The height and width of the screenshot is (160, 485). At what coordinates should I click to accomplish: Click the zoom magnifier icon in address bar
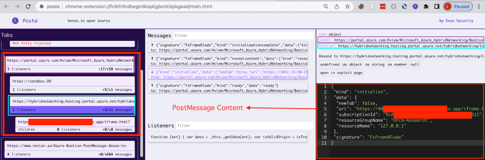pos(326,6)
